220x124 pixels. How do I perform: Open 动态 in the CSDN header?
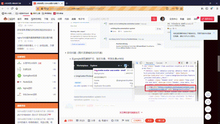pos(189,19)
